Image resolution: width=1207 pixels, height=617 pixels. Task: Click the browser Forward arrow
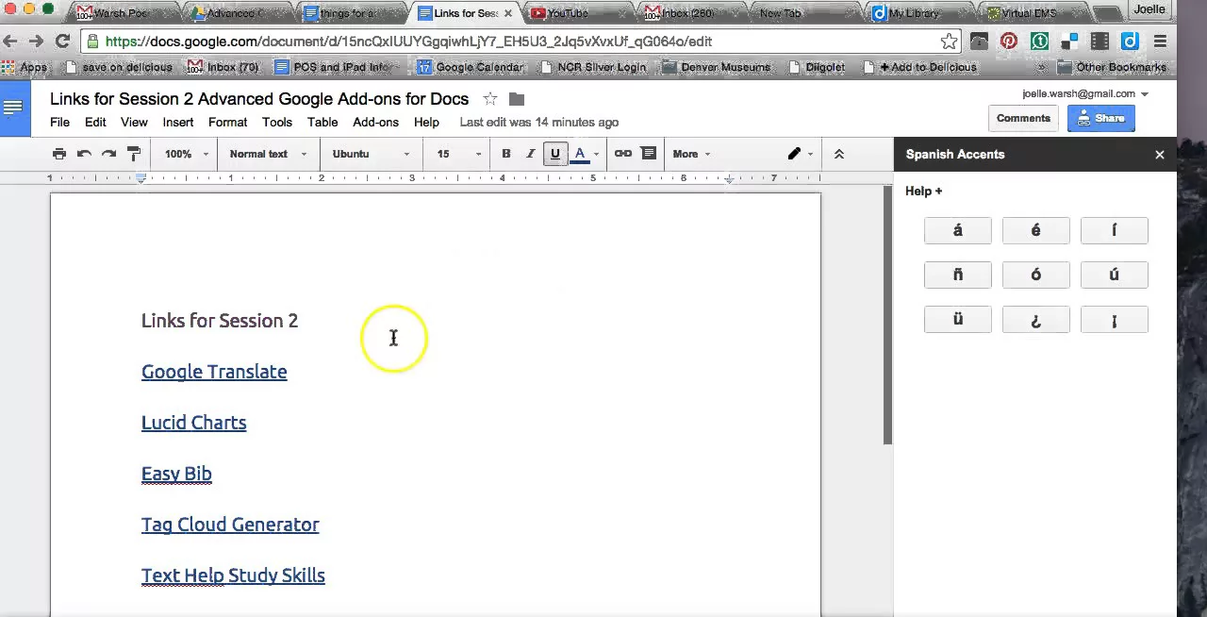click(x=36, y=42)
